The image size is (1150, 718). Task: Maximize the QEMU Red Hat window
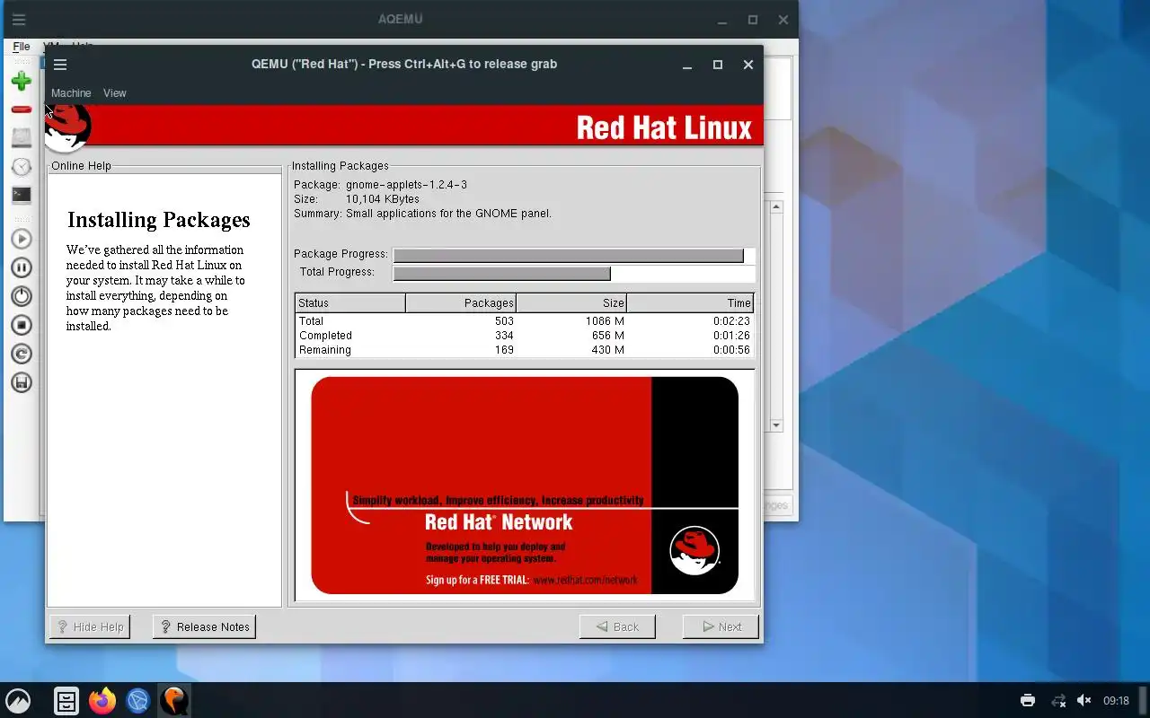click(718, 65)
